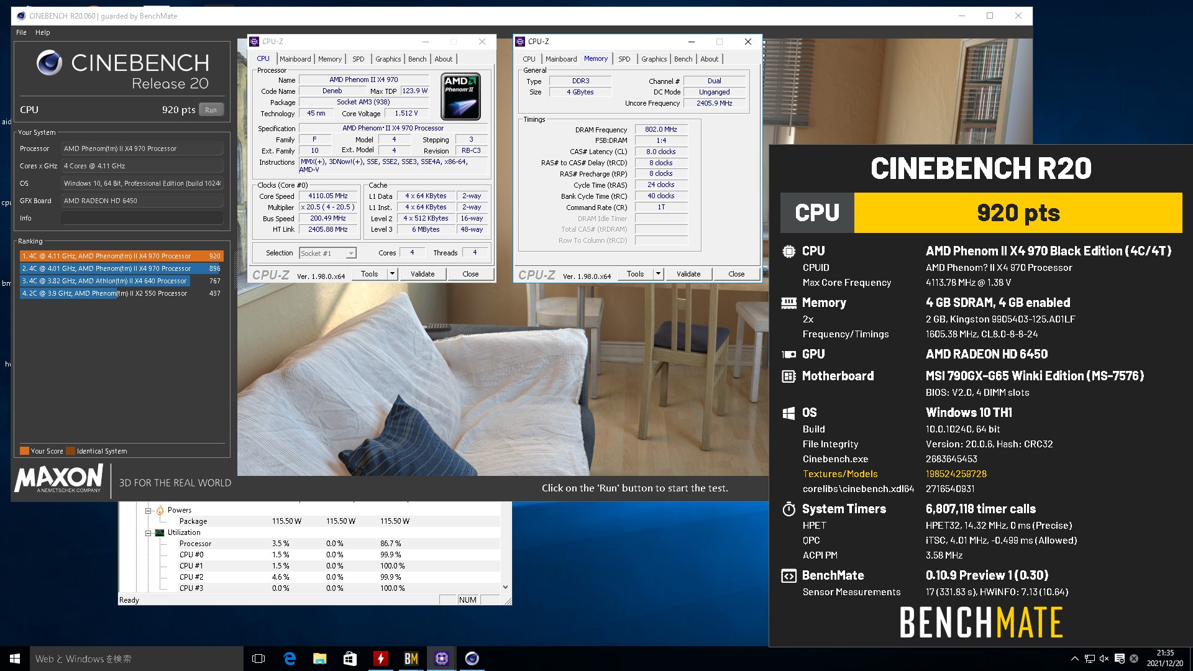Image resolution: width=1193 pixels, height=671 pixels.
Task: Open the Action Center notification icon
Action: 1119,659
